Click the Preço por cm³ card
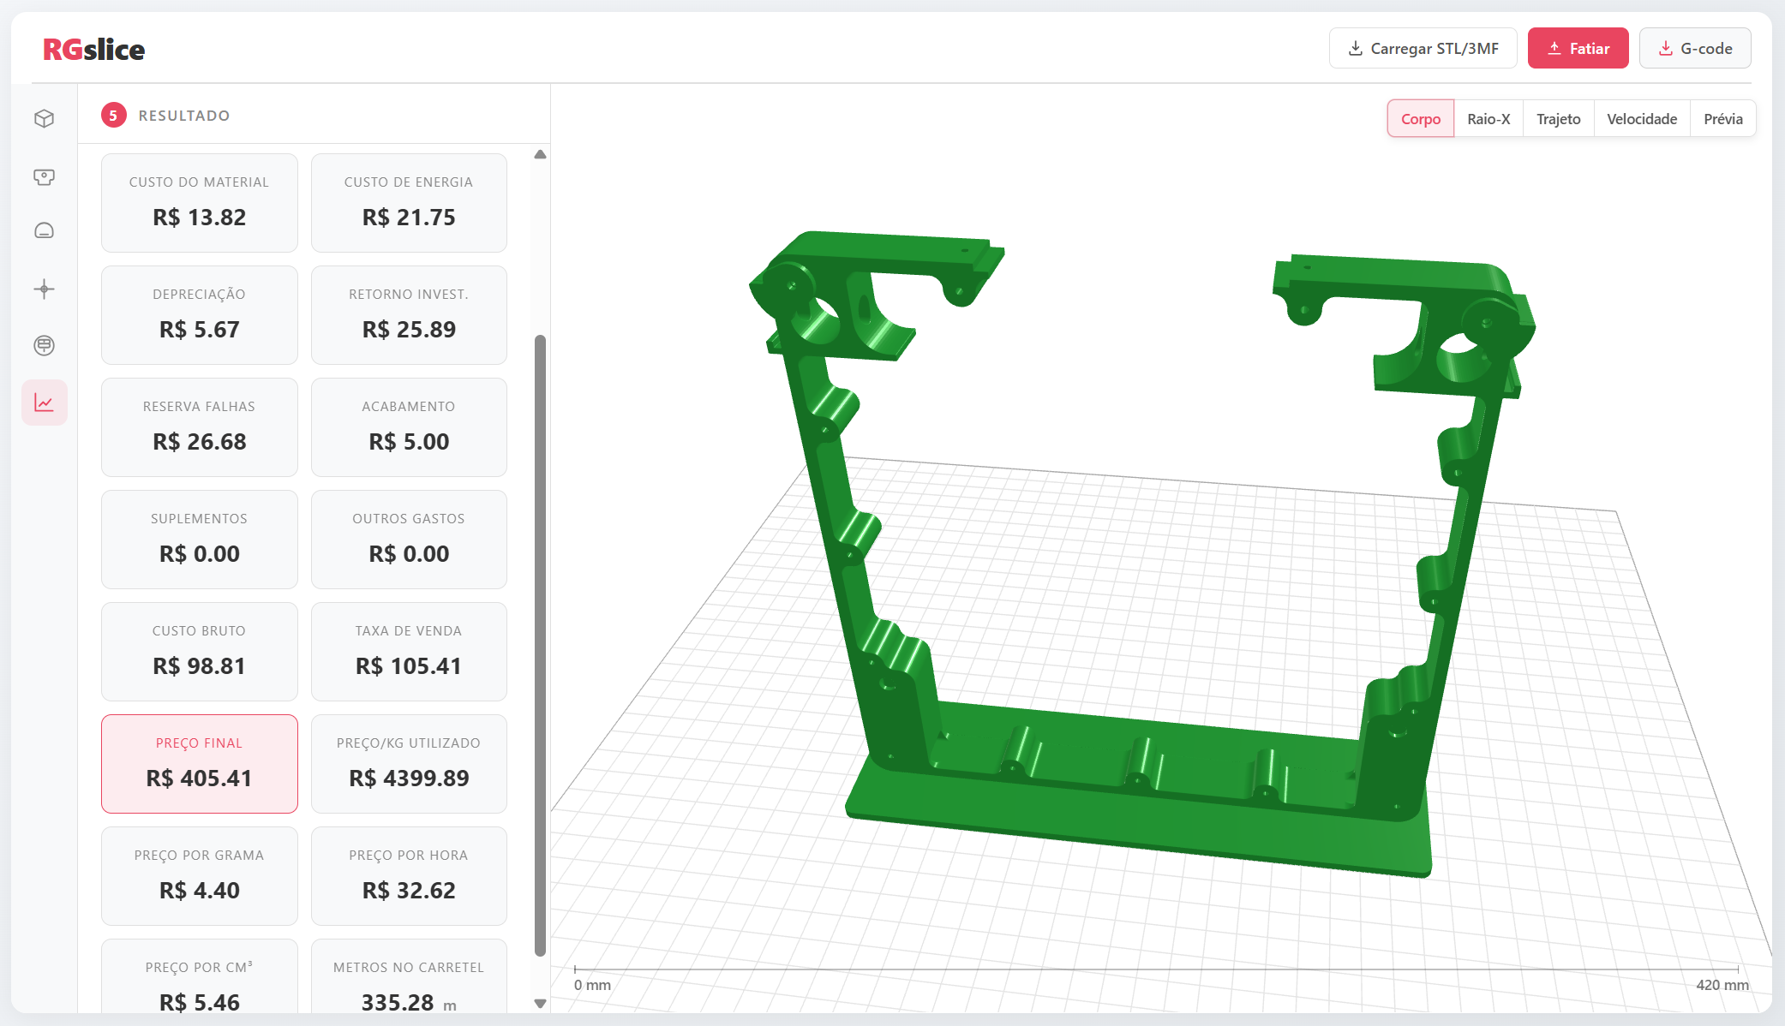This screenshot has width=1785, height=1026. (x=200, y=976)
